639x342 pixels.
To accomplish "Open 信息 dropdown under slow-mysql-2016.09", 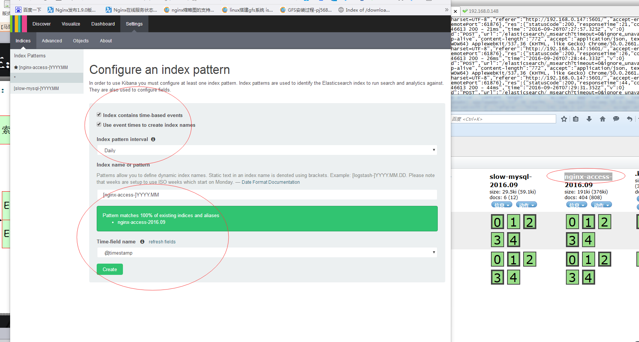I will [501, 205].
